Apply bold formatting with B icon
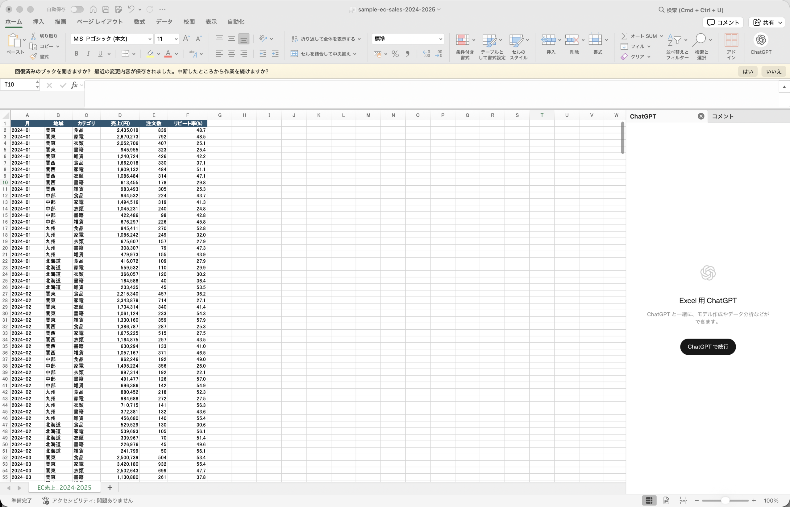 coord(76,53)
